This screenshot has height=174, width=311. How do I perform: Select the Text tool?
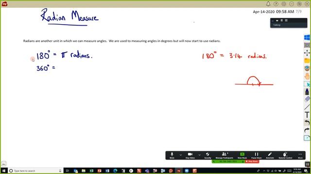[307, 115]
